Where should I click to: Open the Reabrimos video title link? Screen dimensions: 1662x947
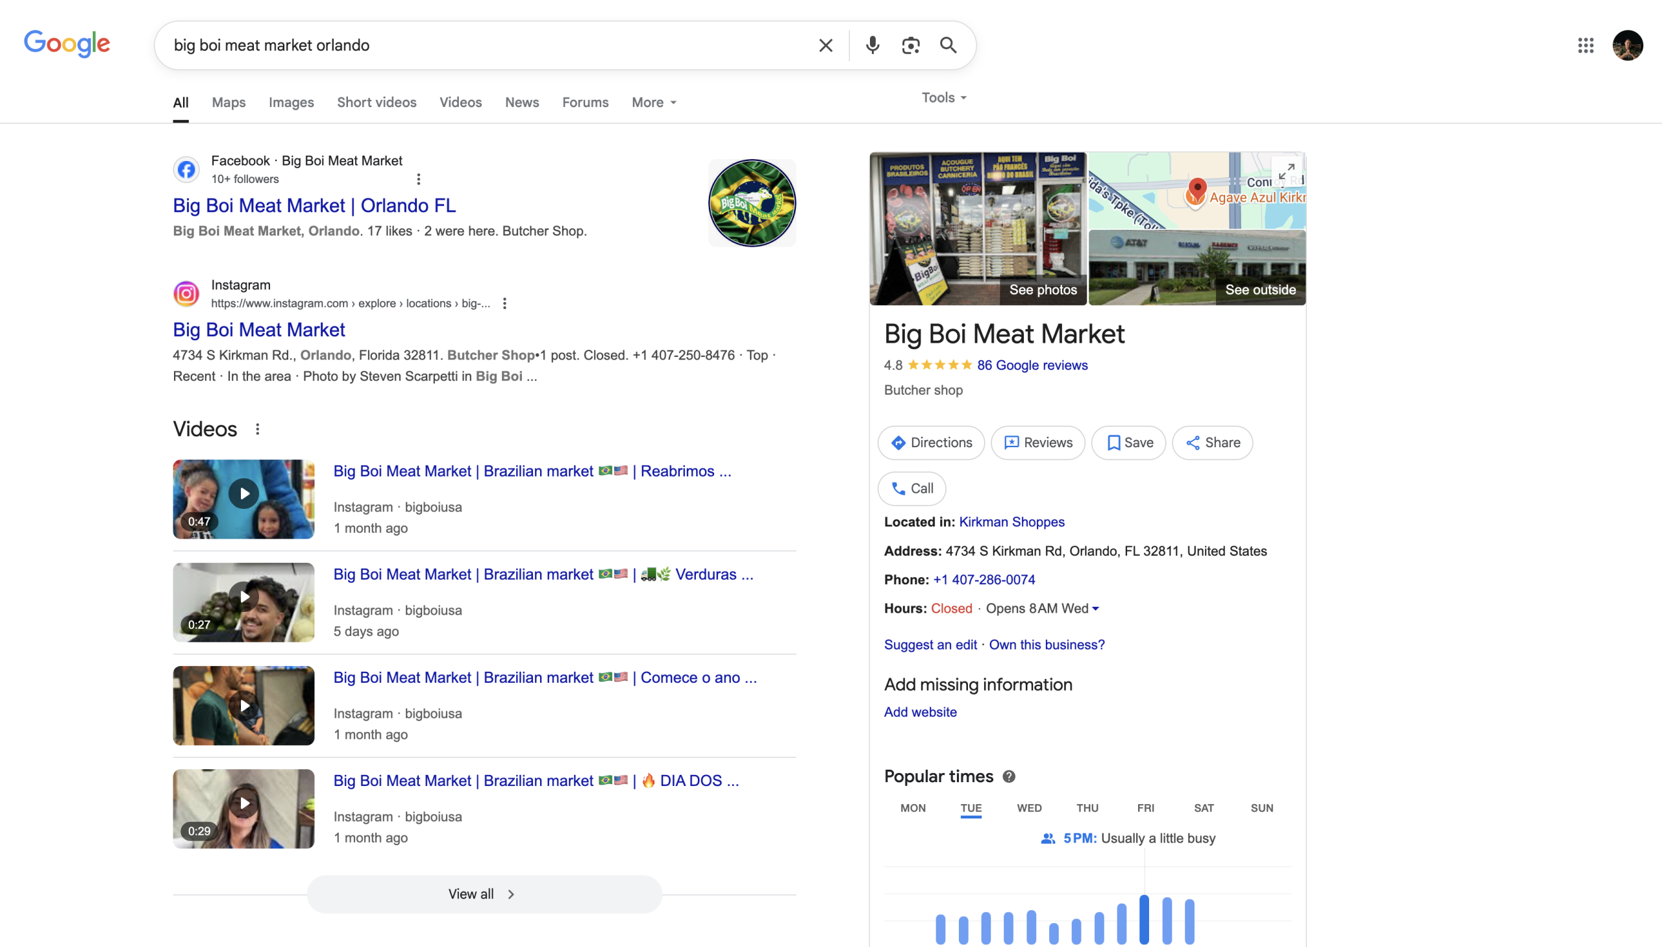[x=532, y=471]
